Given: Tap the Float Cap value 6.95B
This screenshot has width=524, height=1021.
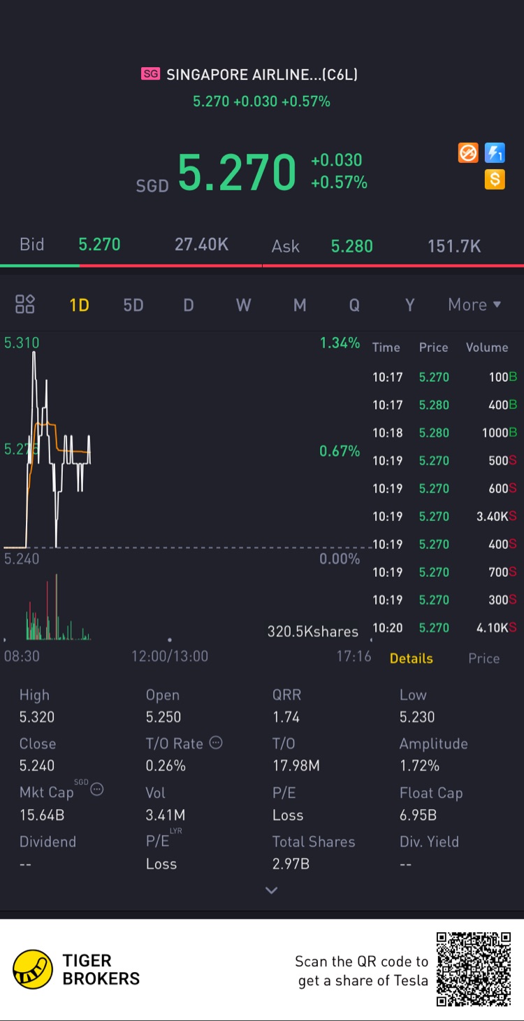Looking at the screenshot, I should pos(418,815).
